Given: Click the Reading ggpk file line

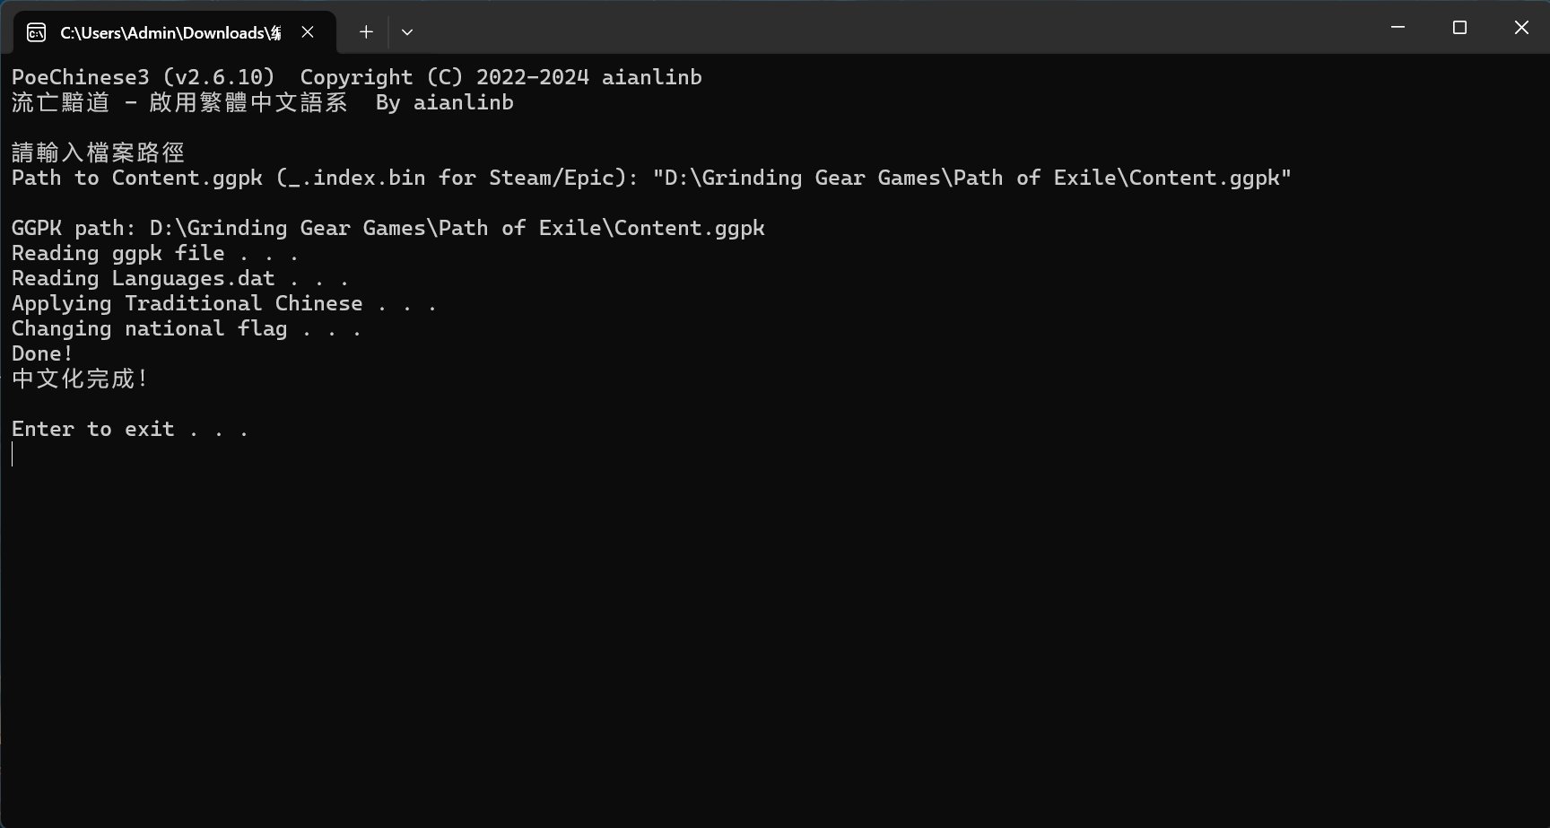Looking at the screenshot, I should click(x=154, y=253).
